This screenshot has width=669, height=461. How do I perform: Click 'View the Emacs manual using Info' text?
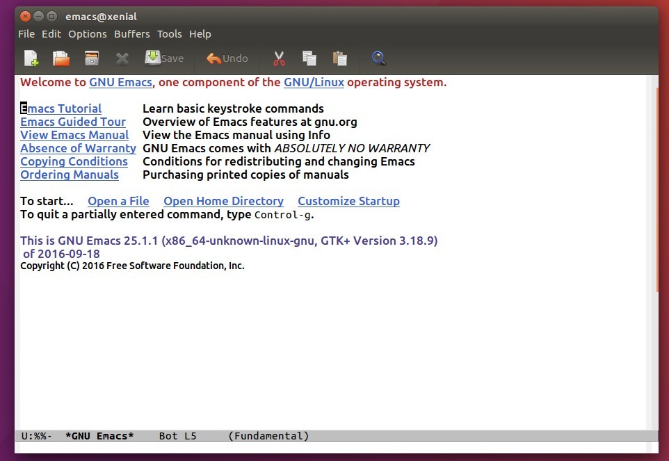coord(236,135)
